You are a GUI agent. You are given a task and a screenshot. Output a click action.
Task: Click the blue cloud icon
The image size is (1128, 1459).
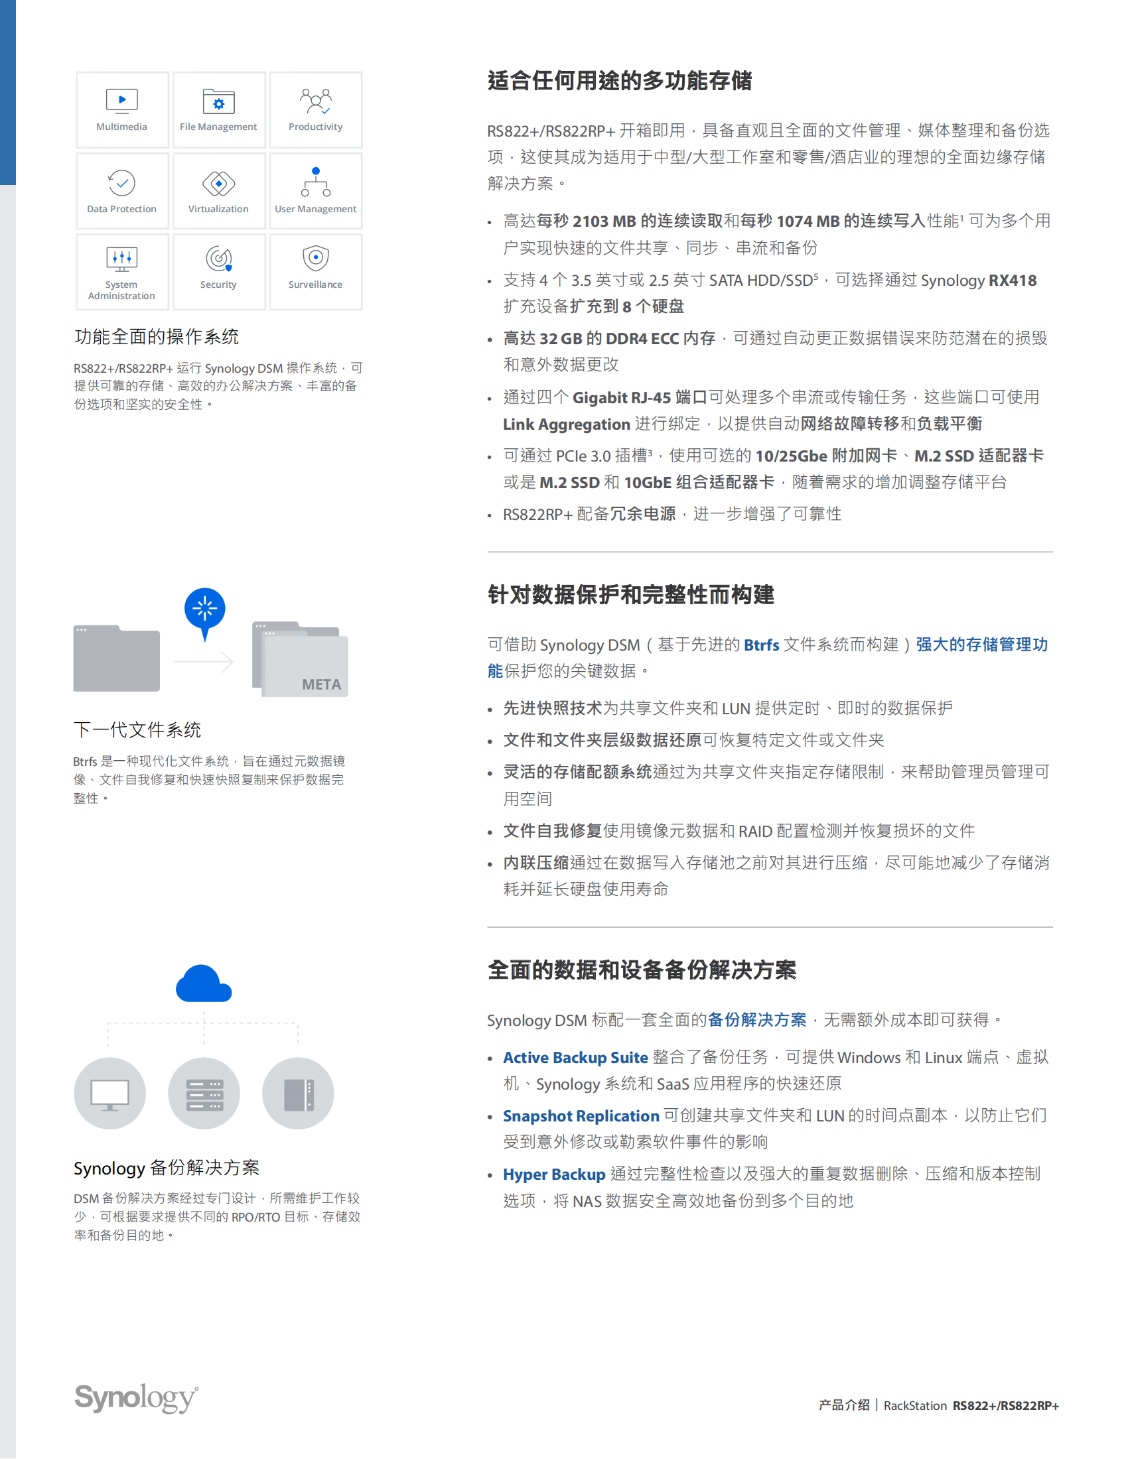coord(204,983)
